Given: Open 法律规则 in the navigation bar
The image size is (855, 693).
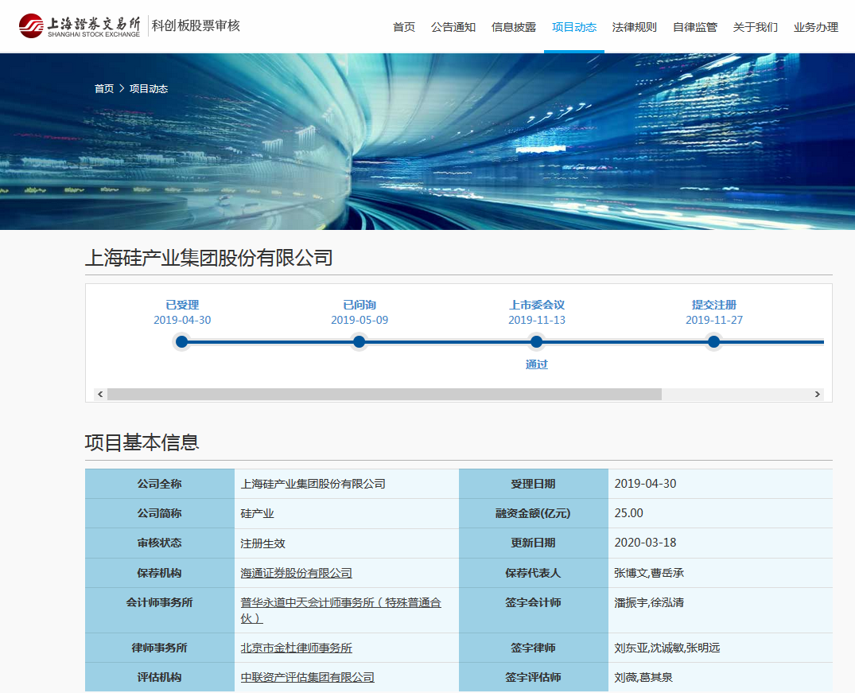Looking at the screenshot, I should pyautogui.click(x=635, y=27).
